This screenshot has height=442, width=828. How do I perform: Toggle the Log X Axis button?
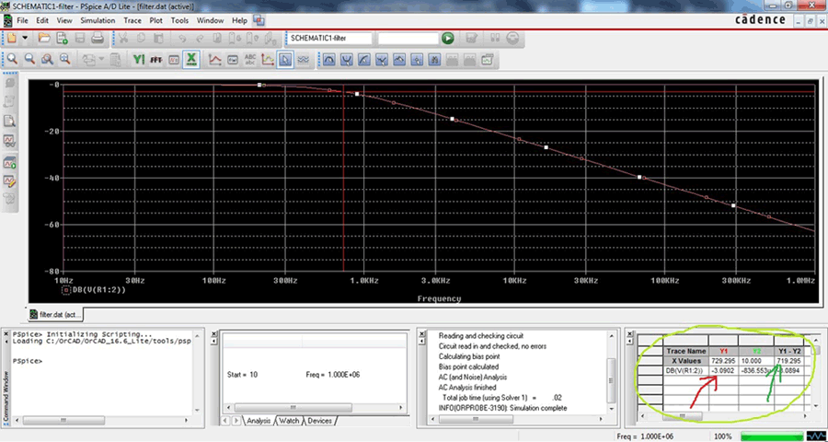191,60
